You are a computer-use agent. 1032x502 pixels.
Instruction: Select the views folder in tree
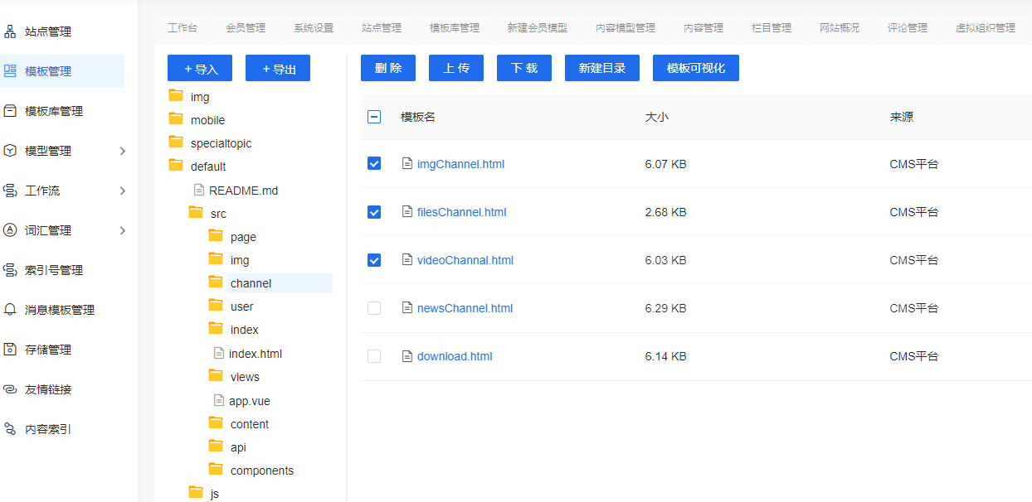click(245, 377)
